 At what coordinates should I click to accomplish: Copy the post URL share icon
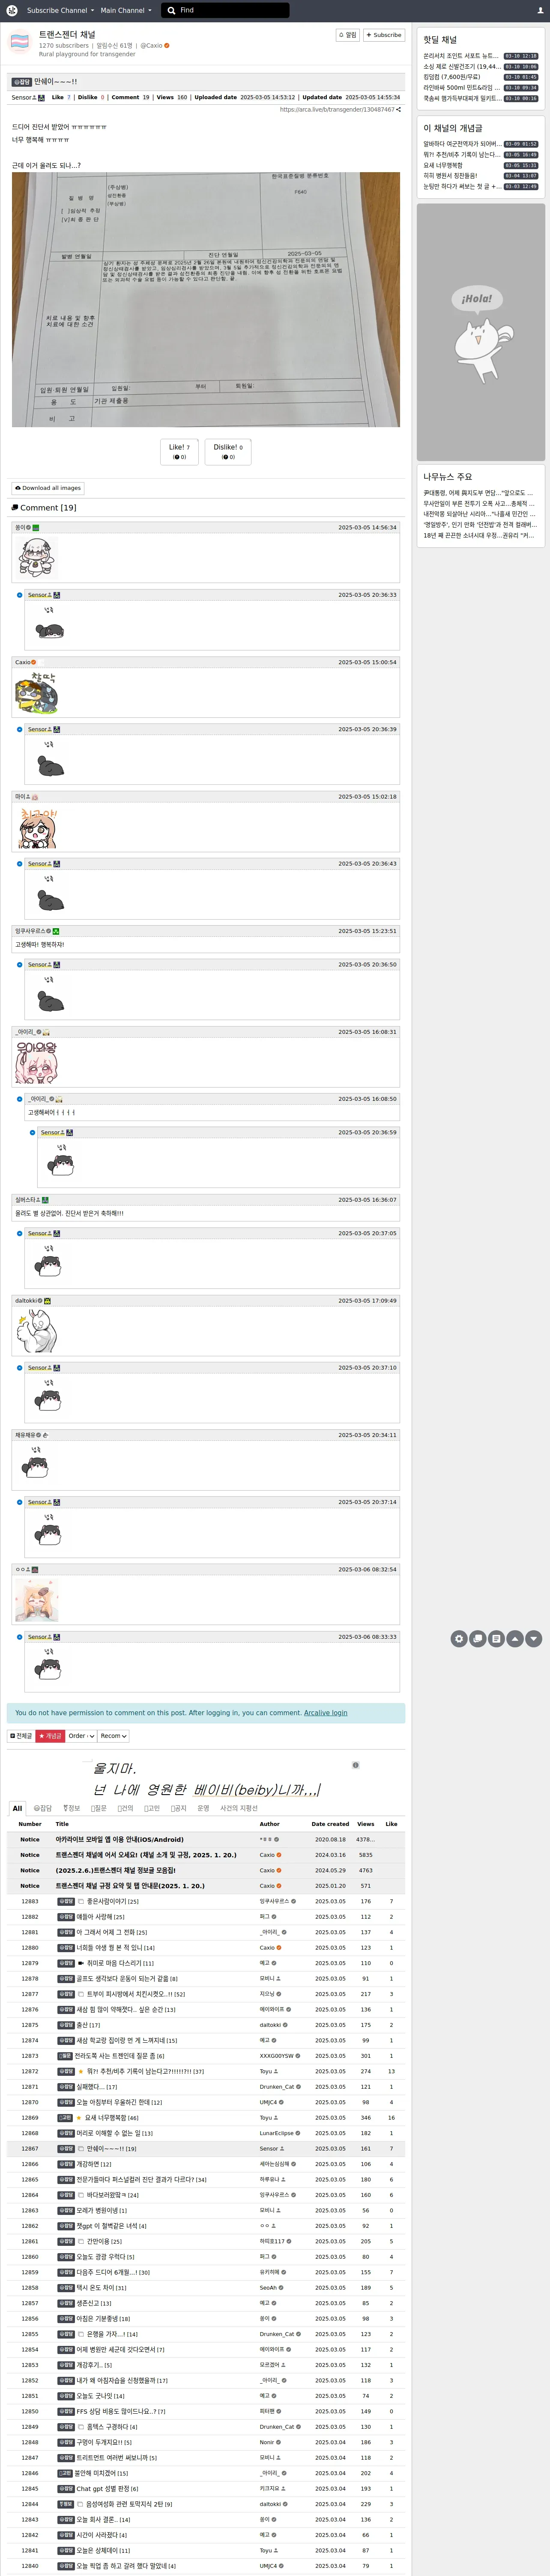(x=398, y=109)
